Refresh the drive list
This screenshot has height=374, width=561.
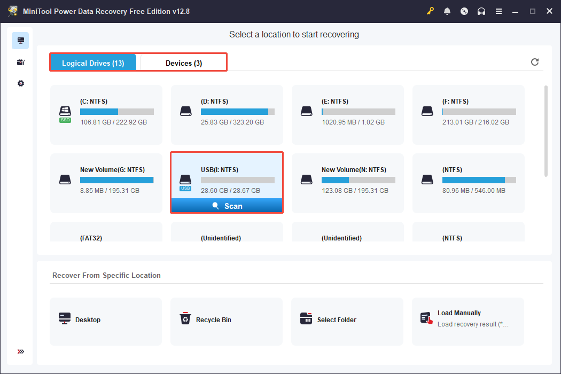(x=535, y=62)
